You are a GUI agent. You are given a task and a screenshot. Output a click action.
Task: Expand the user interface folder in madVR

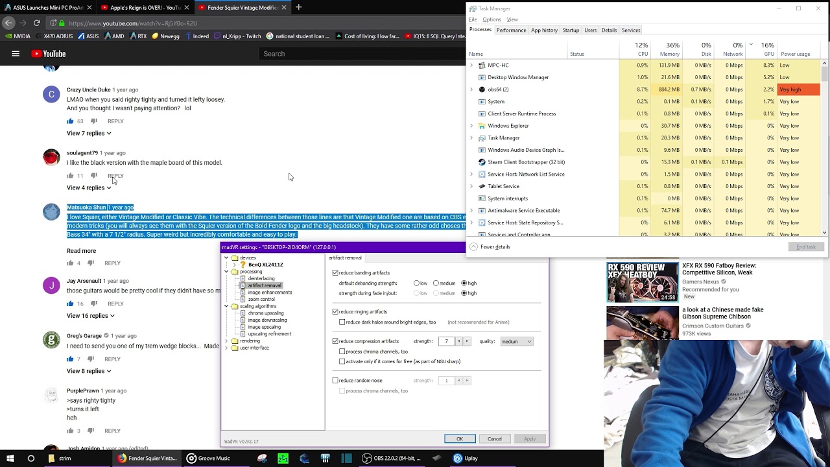pyautogui.click(x=226, y=348)
